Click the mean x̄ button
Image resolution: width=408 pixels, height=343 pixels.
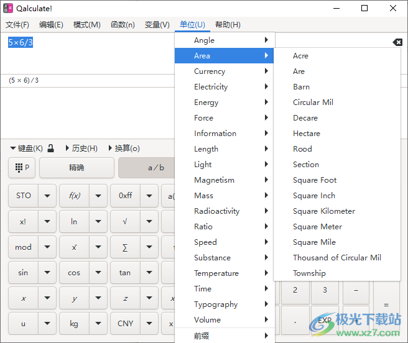(75, 247)
